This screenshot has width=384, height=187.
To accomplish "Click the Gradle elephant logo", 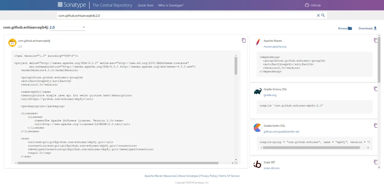I will (x=258, y=91).
